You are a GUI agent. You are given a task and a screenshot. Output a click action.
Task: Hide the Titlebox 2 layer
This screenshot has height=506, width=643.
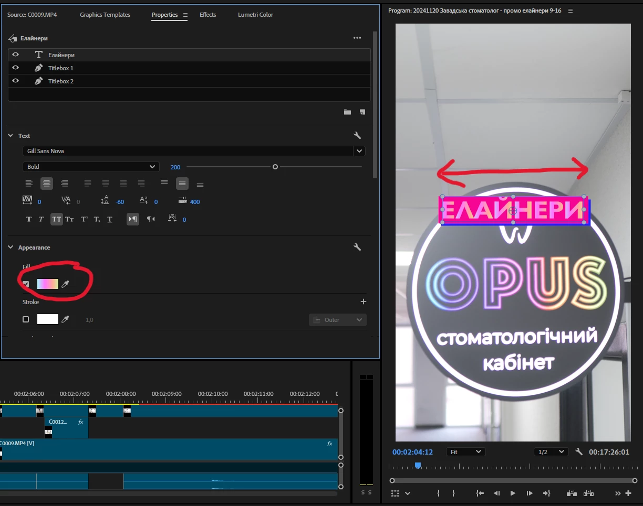pyautogui.click(x=16, y=81)
